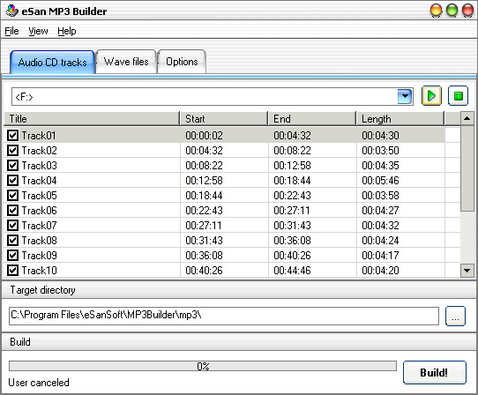Click Track10 end time 00:44:46
The height and width of the screenshot is (395, 478).
[x=292, y=271]
